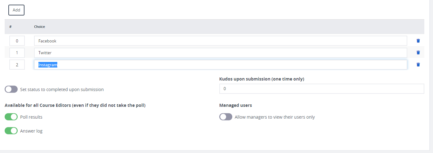Screen dimensions: 433x153
Task: Click the Poll results label text
Action: (x=31, y=117)
